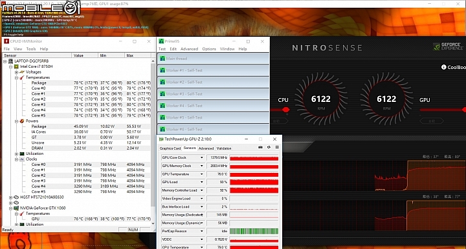Image resolution: width=466 pixels, height=249 pixels.
Task: Click the CPUID HWMonitor title bar icon
Action: 6,41
